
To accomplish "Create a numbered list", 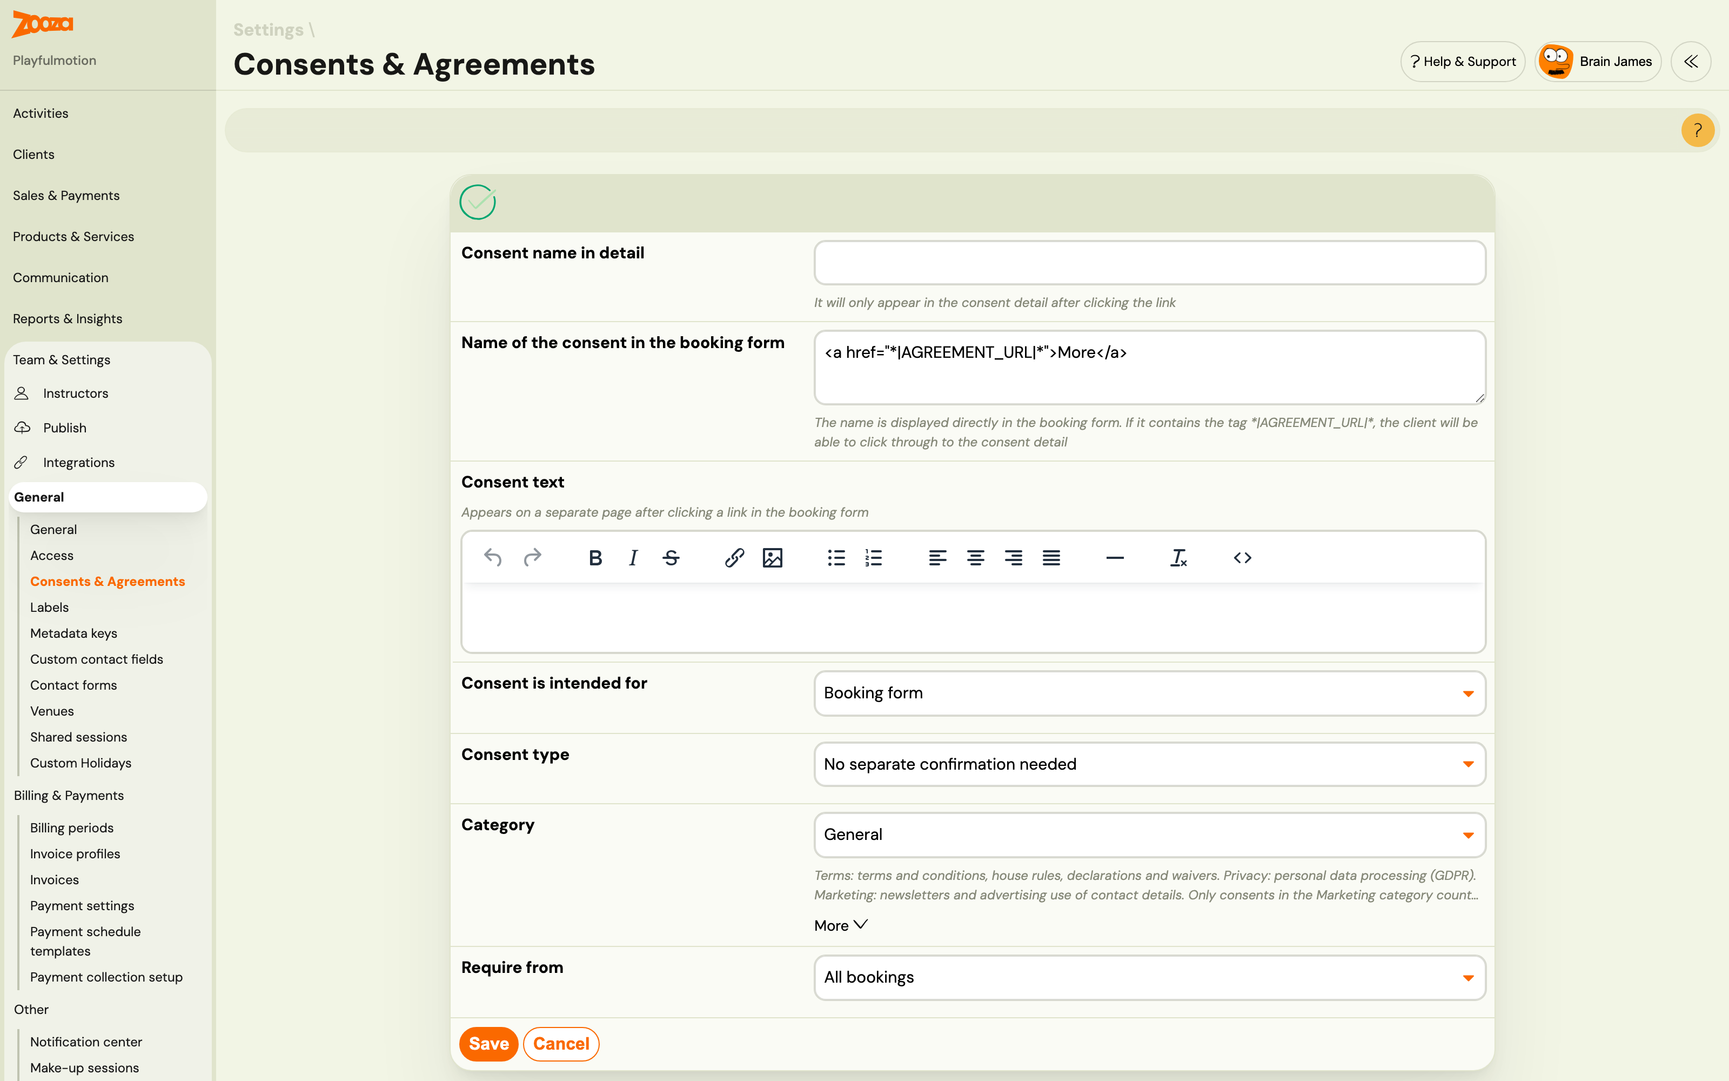I will coord(874,558).
